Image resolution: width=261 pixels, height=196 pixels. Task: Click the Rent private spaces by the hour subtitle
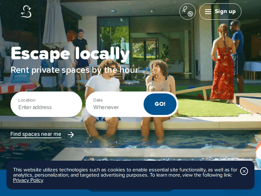click(x=74, y=70)
